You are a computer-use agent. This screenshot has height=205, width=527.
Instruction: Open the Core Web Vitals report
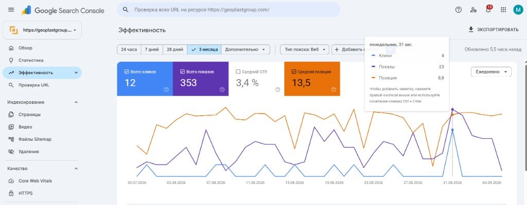[42, 181]
